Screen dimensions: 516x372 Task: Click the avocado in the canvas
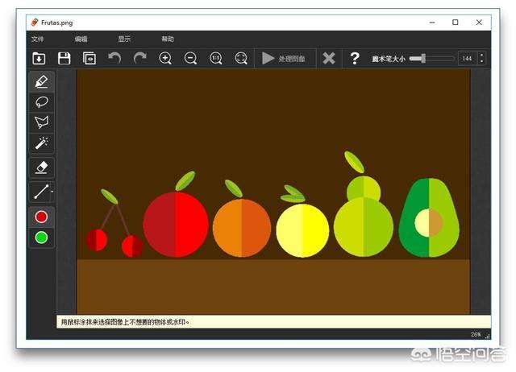pyautogui.click(x=429, y=217)
